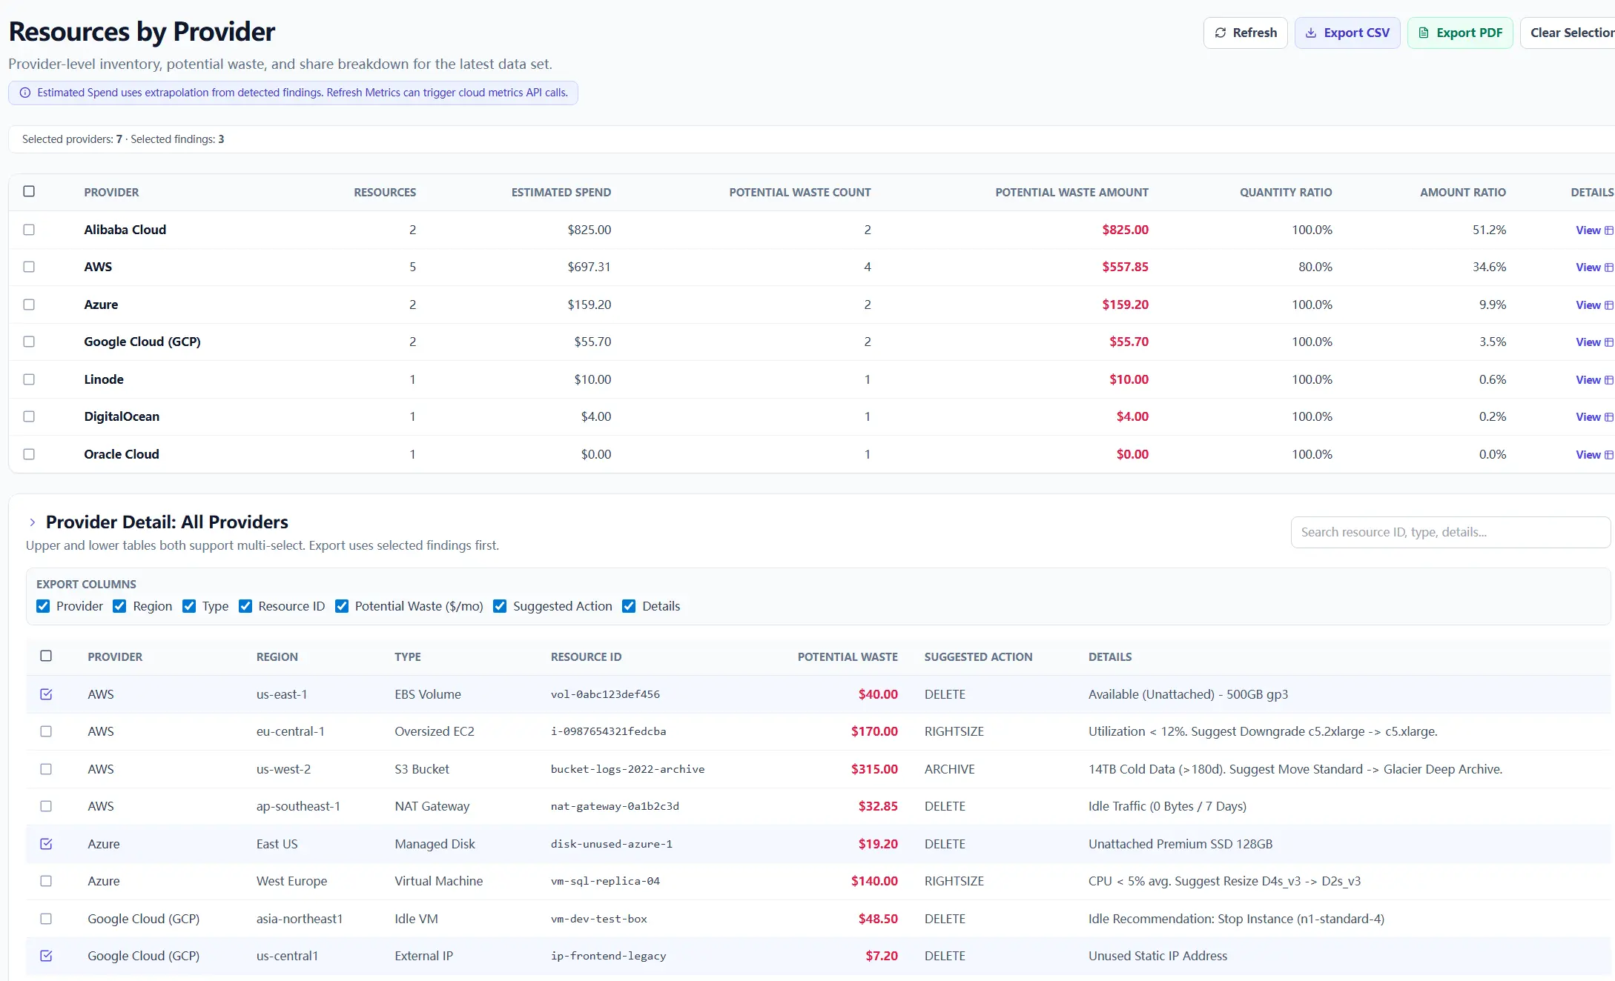Tick the Oracle Cloud provider checkbox
Viewport: 1615px width, 981px height.
pyautogui.click(x=29, y=454)
